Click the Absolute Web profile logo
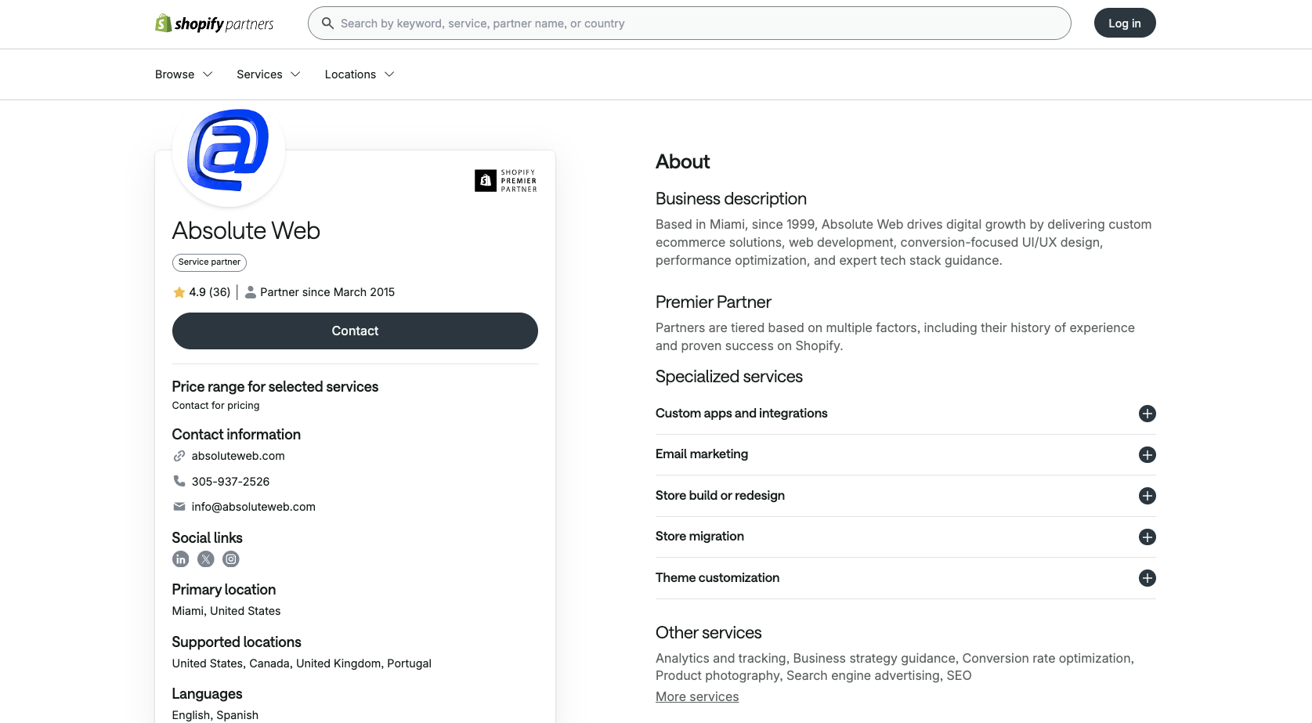The image size is (1312, 723). pos(229,152)
